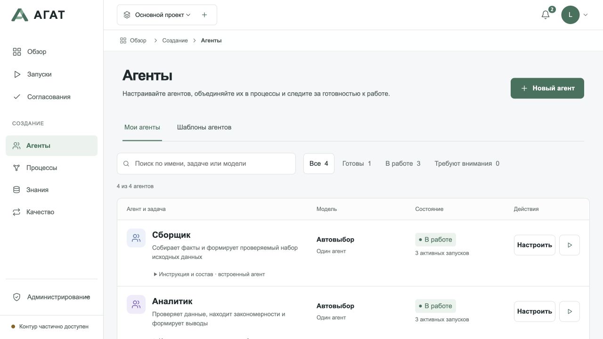This screenshot has width=603, height=339.
Task: Click Контур частично доступен status
Action: (50, 326)
